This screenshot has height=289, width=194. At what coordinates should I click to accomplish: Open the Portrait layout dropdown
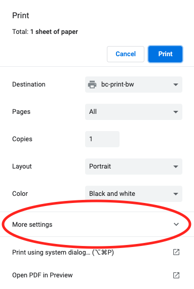(x=134, y=166)
